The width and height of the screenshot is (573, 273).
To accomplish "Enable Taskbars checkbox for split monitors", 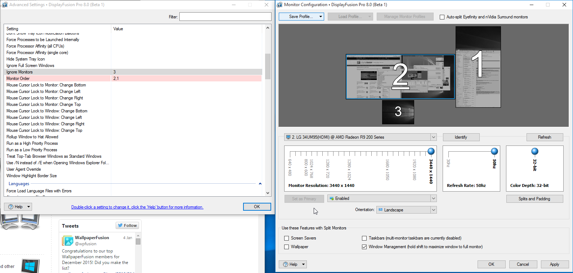I will [364, 238].
